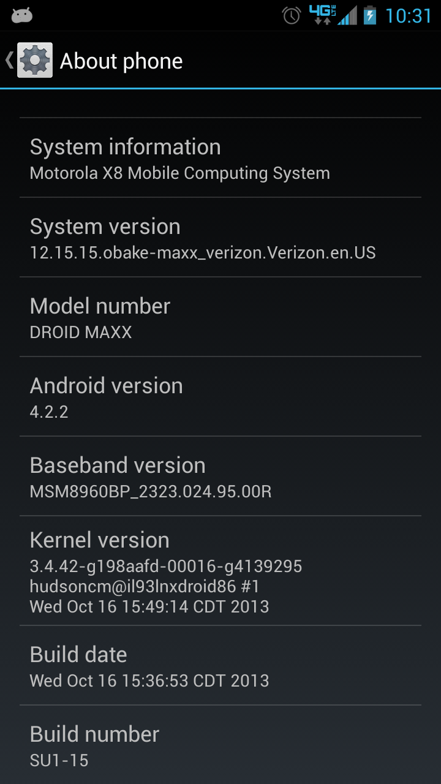Tap the About phone title
Image resolution: width=441 pixels, height=784 pixels.
[121, 61]
